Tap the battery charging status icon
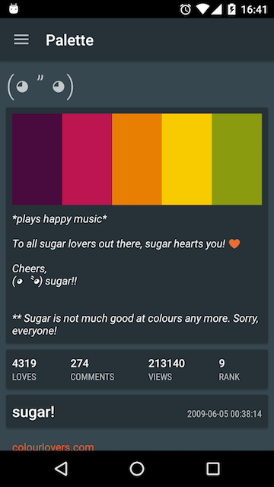This screenshot has height=487, width=274. point(231,9)
